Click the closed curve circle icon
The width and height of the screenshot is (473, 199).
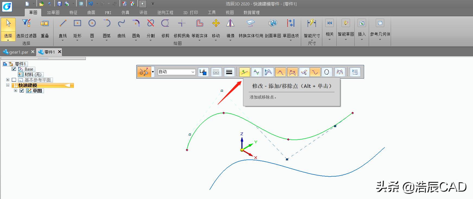coord(327,72)
